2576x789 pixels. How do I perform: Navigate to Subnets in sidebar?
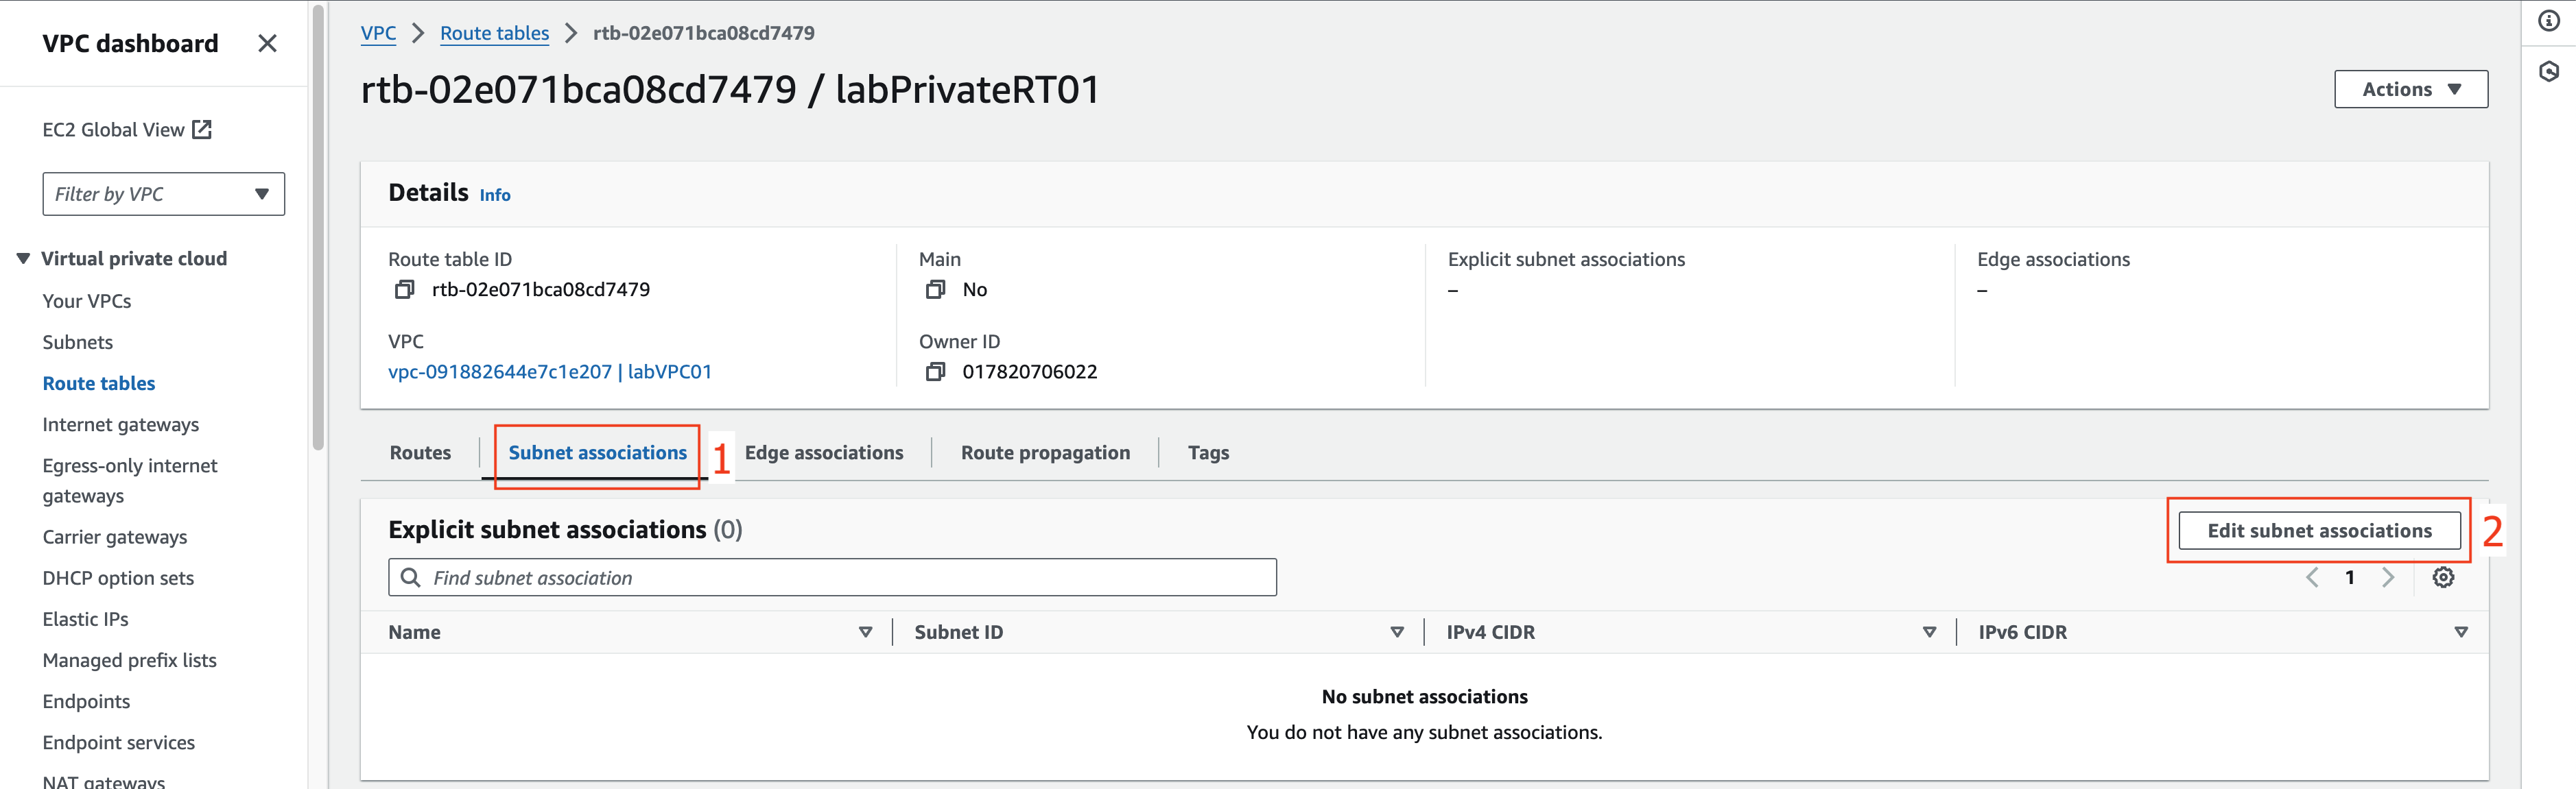78,341
